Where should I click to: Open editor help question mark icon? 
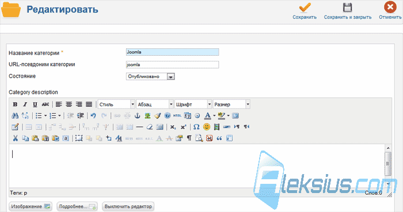click(168, 115)
